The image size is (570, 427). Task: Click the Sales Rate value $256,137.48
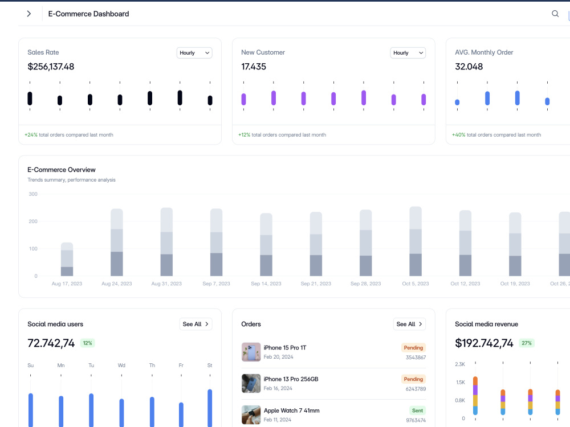[51, 67]
